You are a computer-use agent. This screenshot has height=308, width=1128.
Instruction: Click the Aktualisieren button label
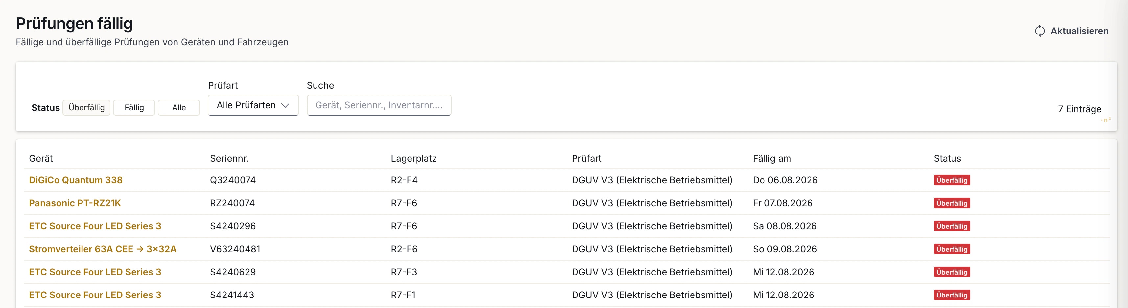(x=1079, y=31)
